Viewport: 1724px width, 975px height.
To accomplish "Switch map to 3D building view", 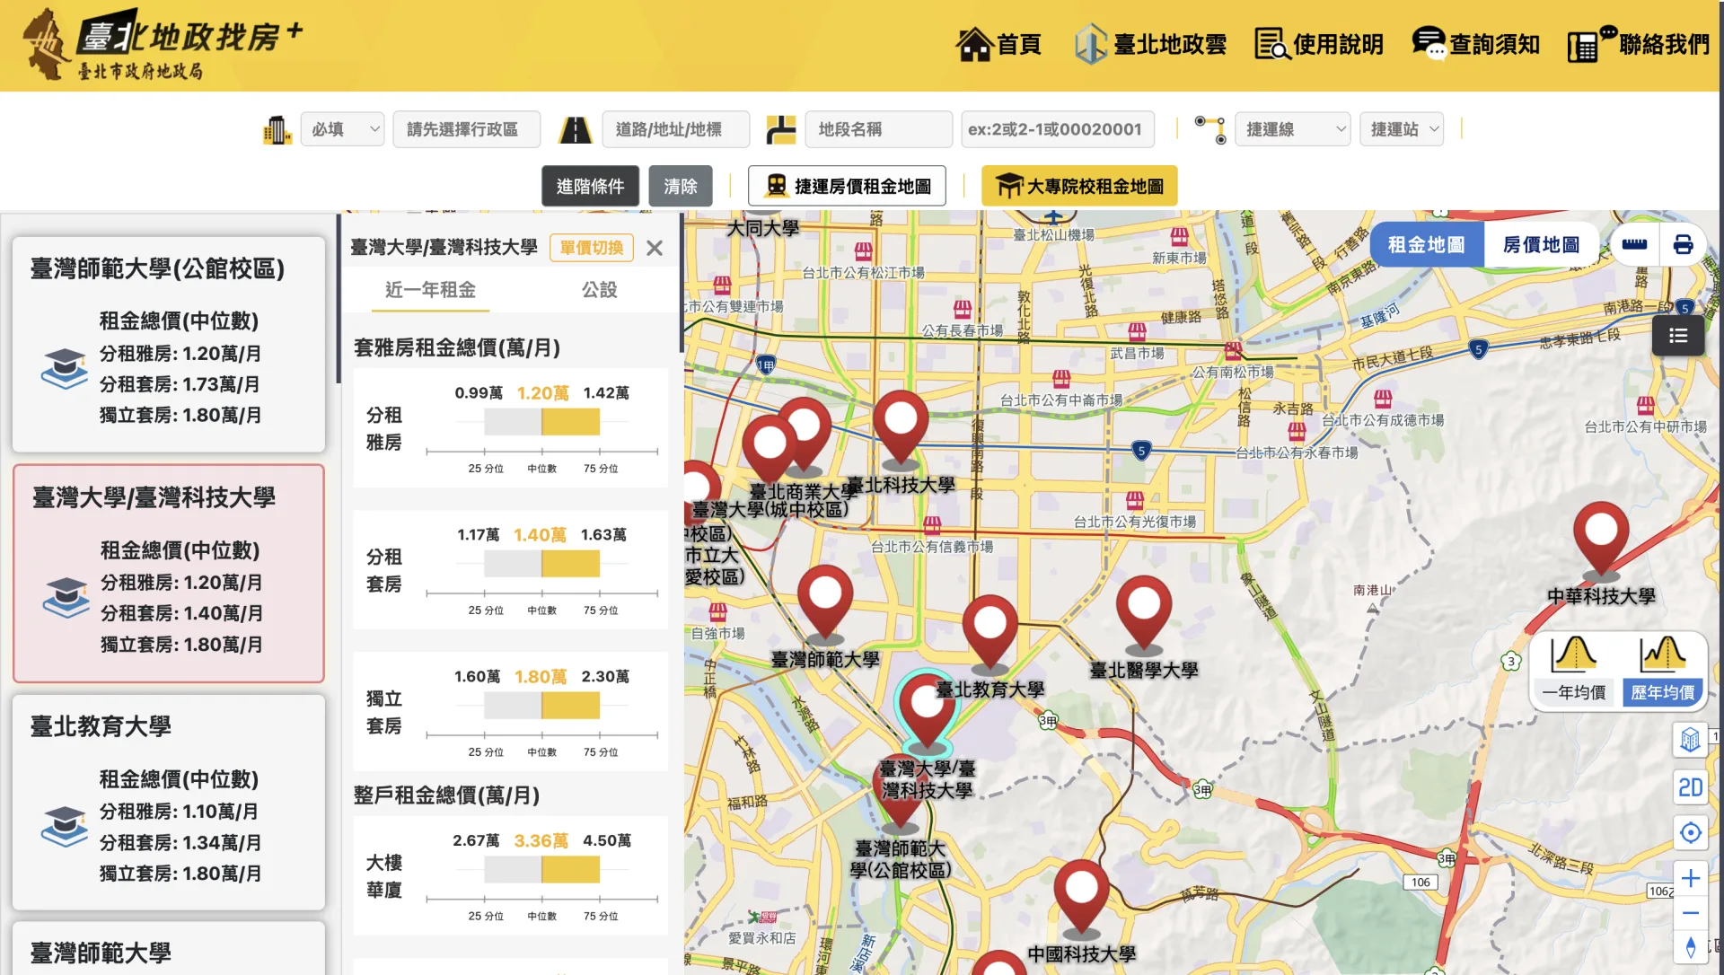I will [x=1692, y=741].
